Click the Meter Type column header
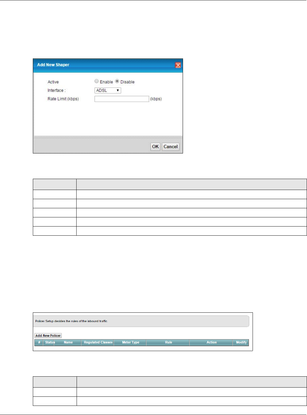 click(131, 343)
